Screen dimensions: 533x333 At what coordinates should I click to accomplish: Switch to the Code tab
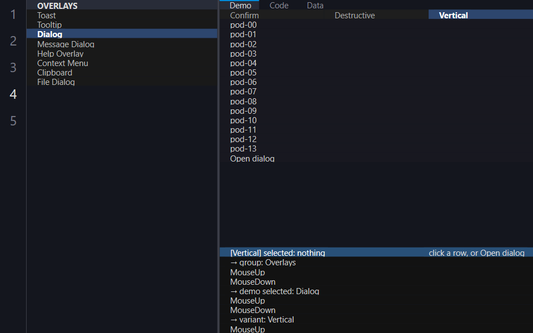(279, 5)
